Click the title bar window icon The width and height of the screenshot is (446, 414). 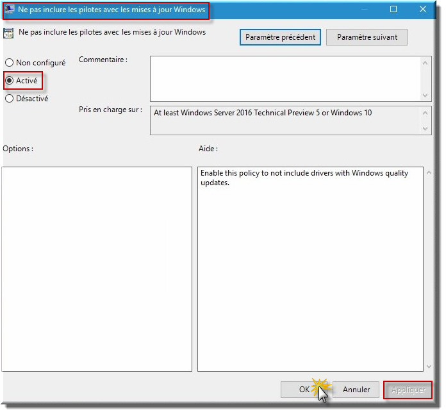point(10,10)
